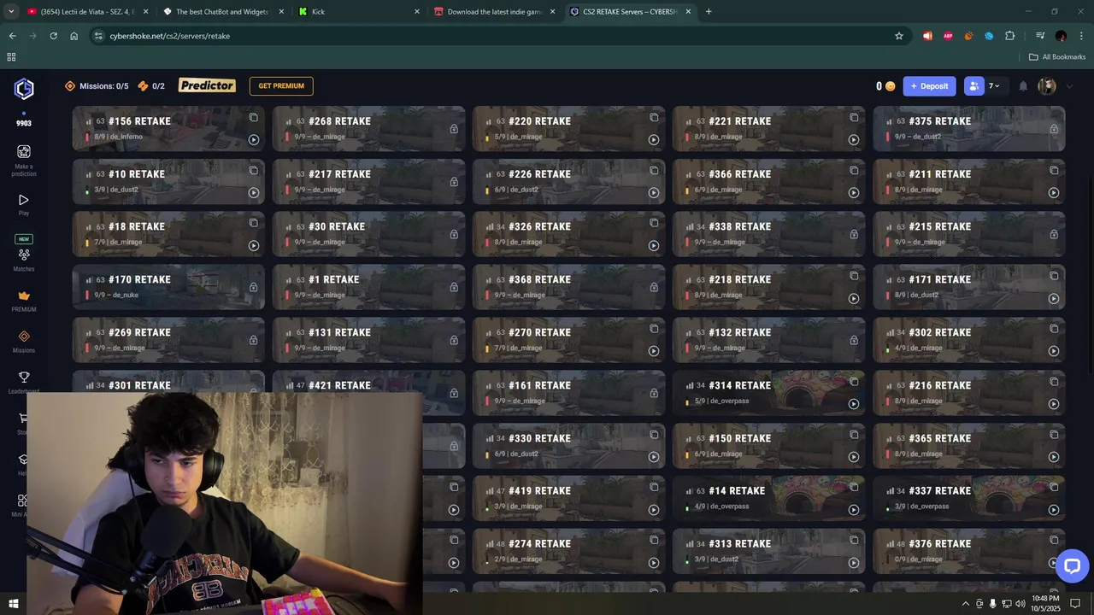Copy address of #326 RETAKE server
This screenshot has height=615, width=1094.
tap(654, 223)
